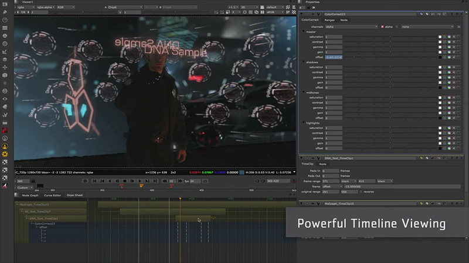Open the Transform nodes cross-arrows icon
The height and width of the screenshot is (263, 469).
5,67
